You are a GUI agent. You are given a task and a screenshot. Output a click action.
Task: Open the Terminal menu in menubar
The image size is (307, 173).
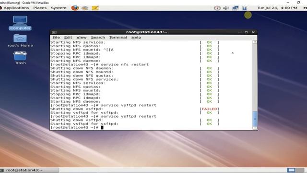(118, 37)
